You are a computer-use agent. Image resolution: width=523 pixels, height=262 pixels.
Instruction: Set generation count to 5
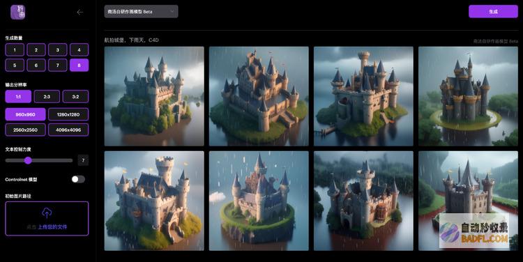15,65
